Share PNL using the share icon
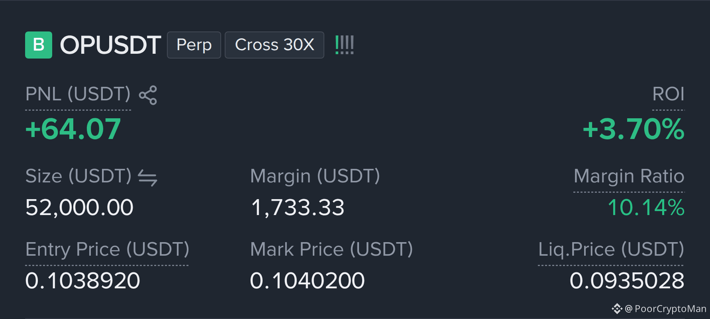710x319 pixels. point(148,95)
